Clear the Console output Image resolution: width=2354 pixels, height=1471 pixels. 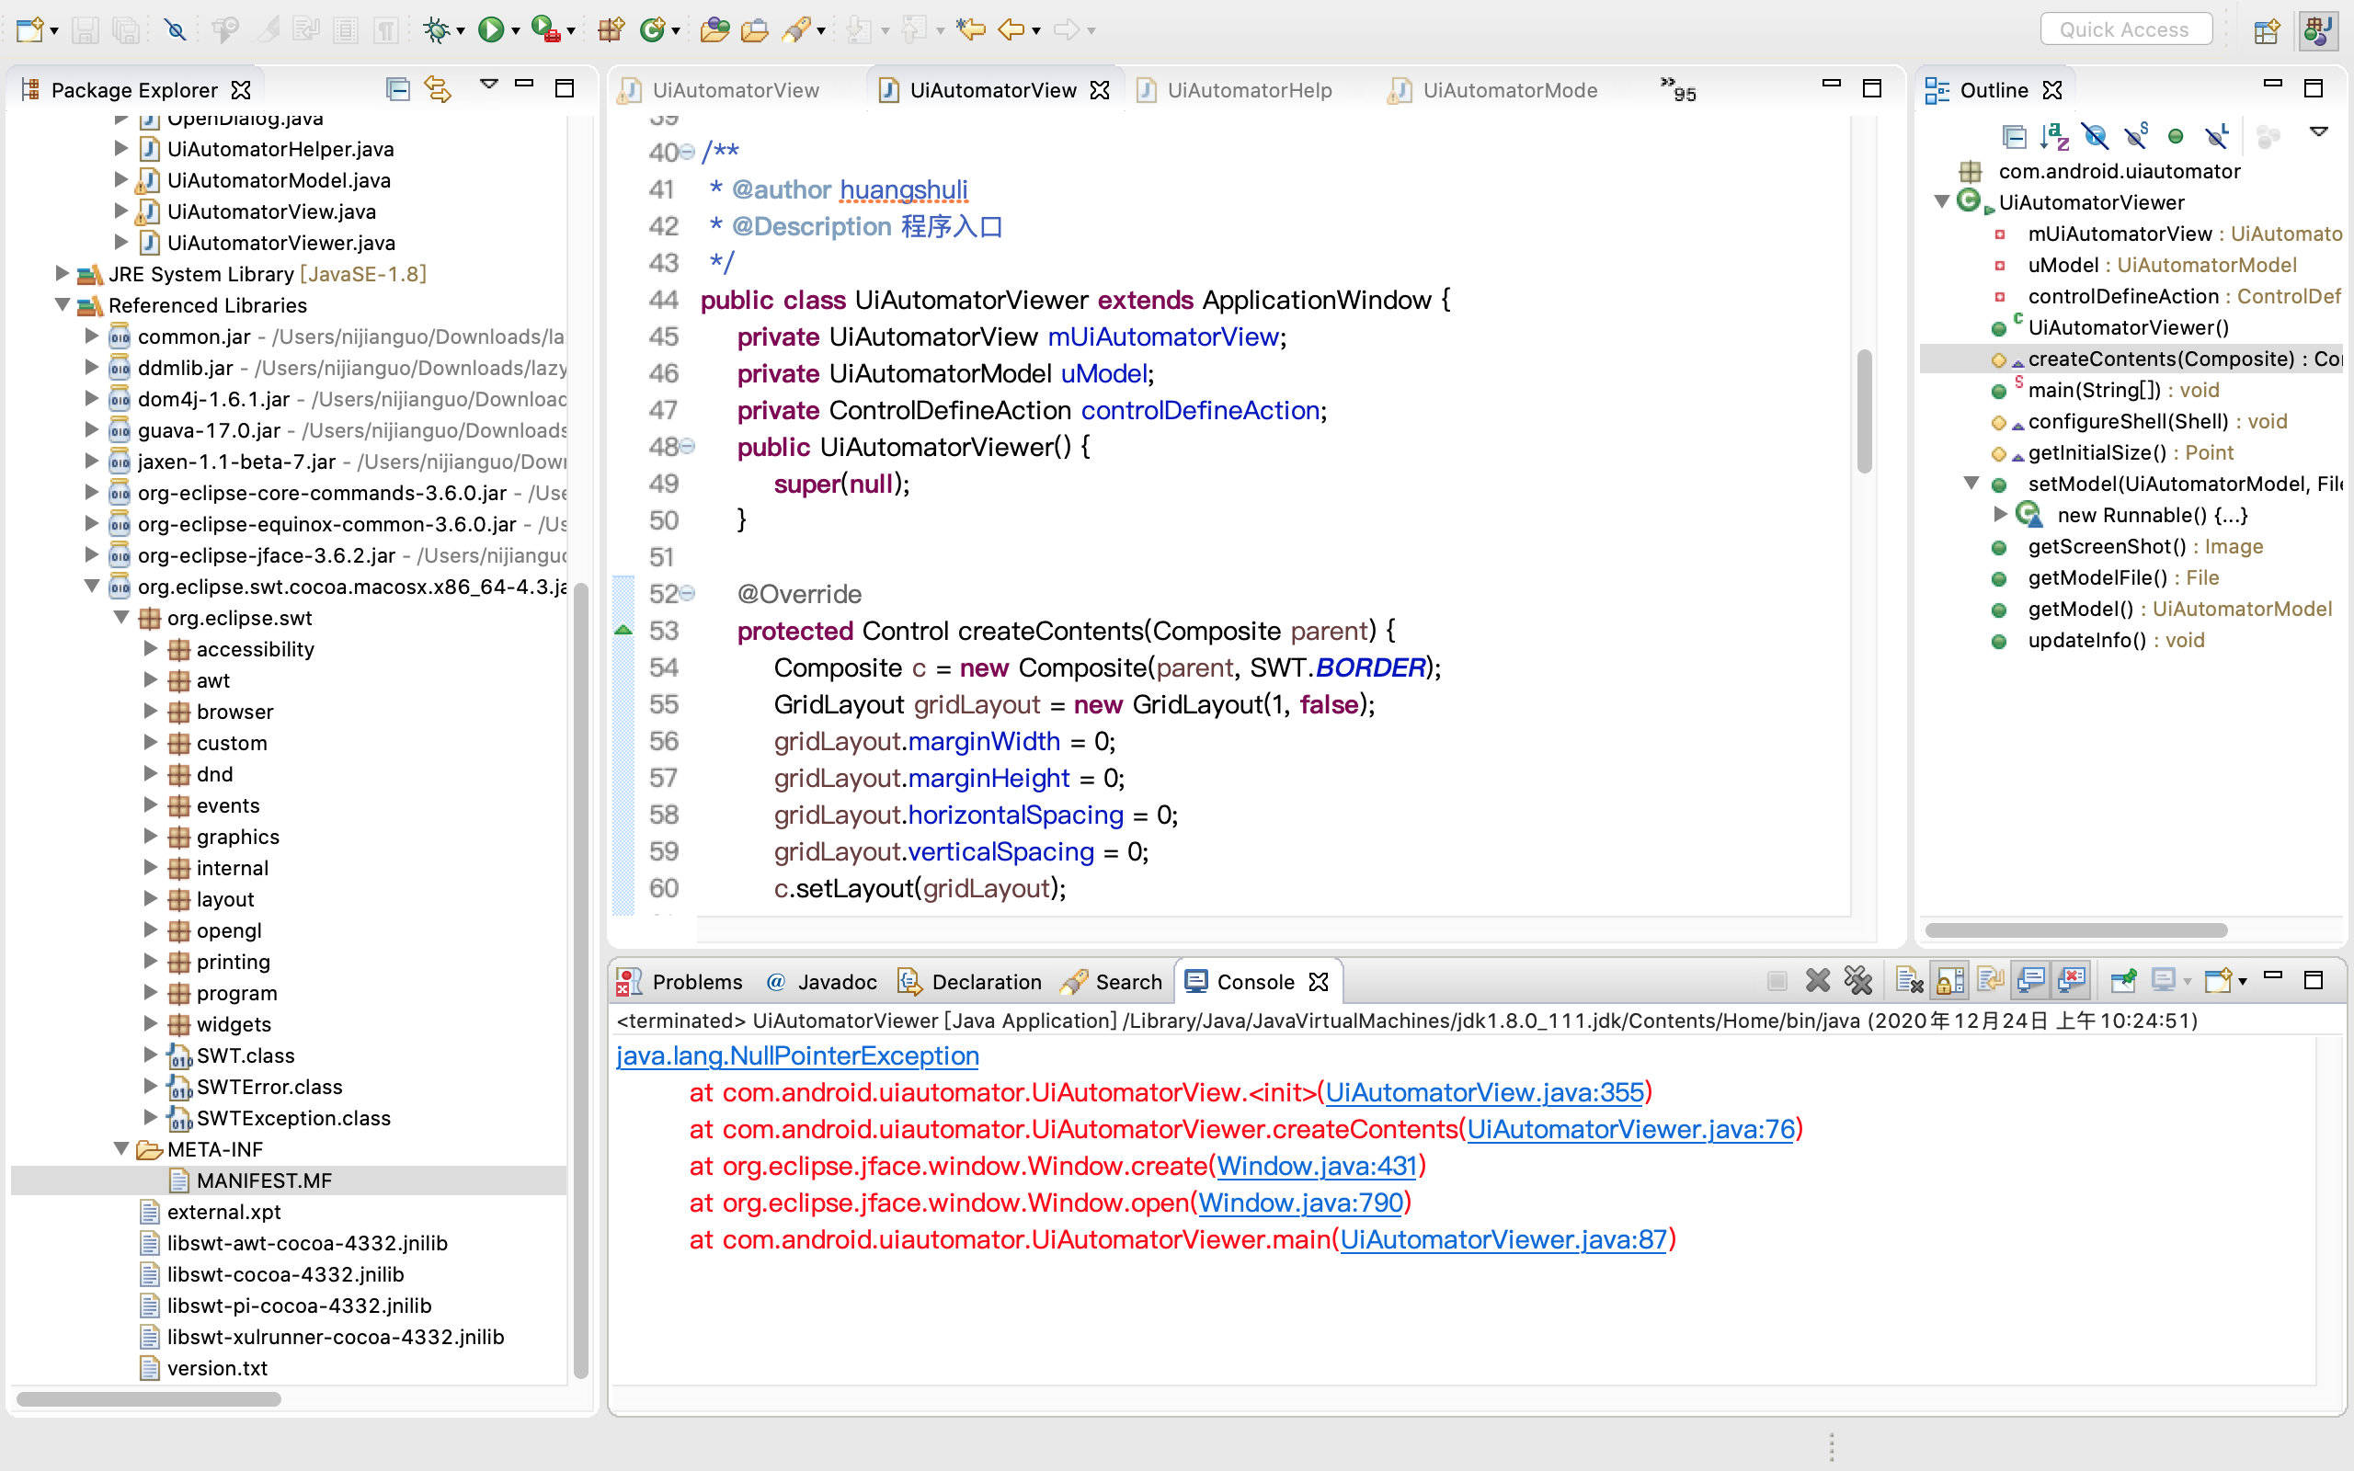click(1910, 982)
